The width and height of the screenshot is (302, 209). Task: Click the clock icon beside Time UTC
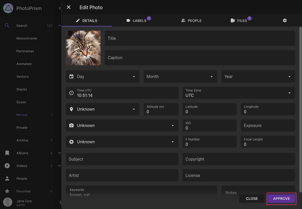[x=71, y=93]
